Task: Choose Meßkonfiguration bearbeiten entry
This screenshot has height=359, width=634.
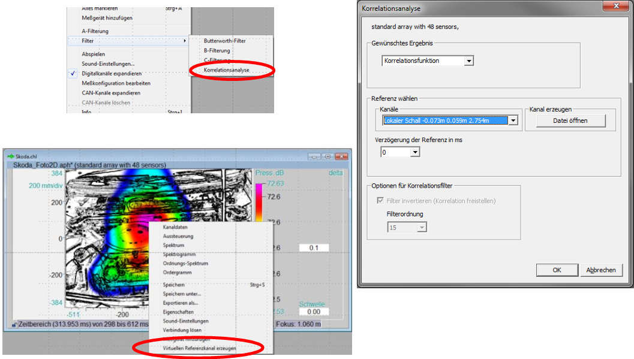Action: pos(116,83)
